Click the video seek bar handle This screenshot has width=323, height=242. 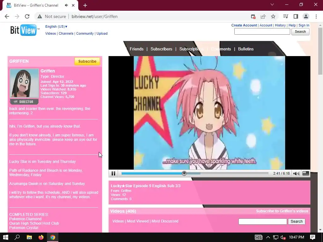(184, 174)
